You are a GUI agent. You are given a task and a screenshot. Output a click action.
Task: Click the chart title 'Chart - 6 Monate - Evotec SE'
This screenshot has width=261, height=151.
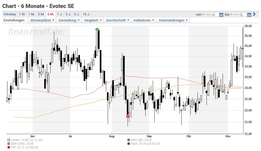click(x=38, y=6)
